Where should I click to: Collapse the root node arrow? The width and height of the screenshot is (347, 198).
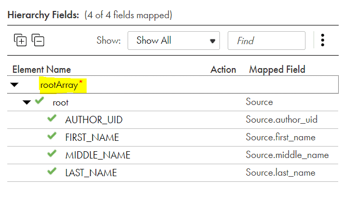tap(27, 102)
